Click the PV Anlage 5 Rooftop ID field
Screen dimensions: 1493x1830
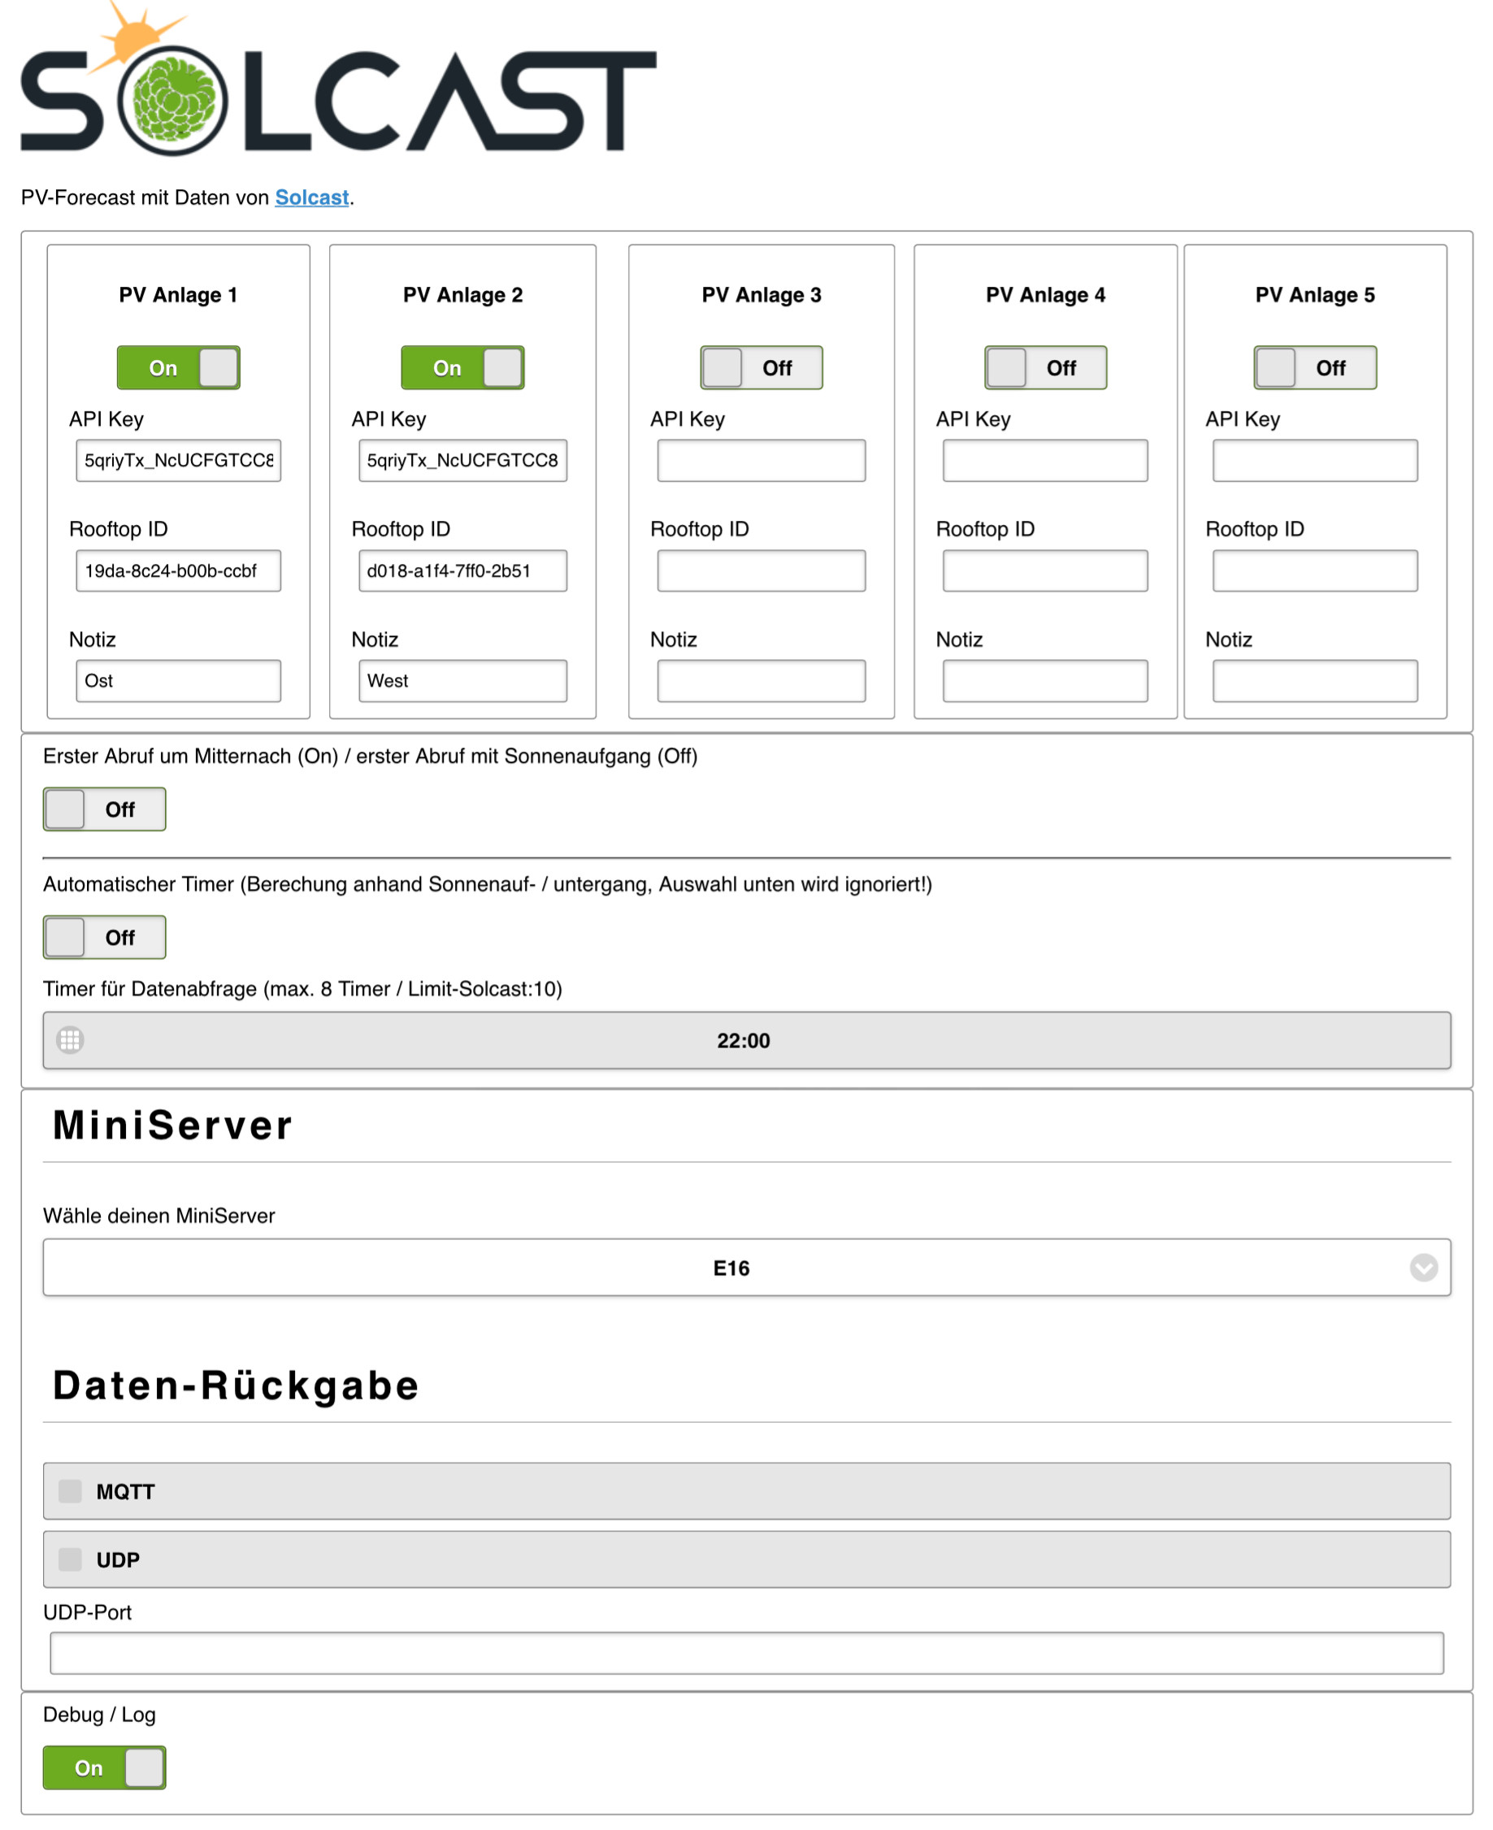point(1315,571)
